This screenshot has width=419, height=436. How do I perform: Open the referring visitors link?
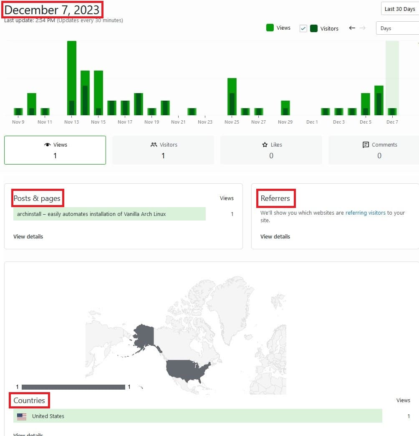point(365,213)
